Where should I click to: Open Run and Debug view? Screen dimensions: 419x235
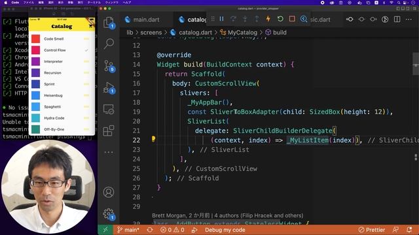point(109,87)
